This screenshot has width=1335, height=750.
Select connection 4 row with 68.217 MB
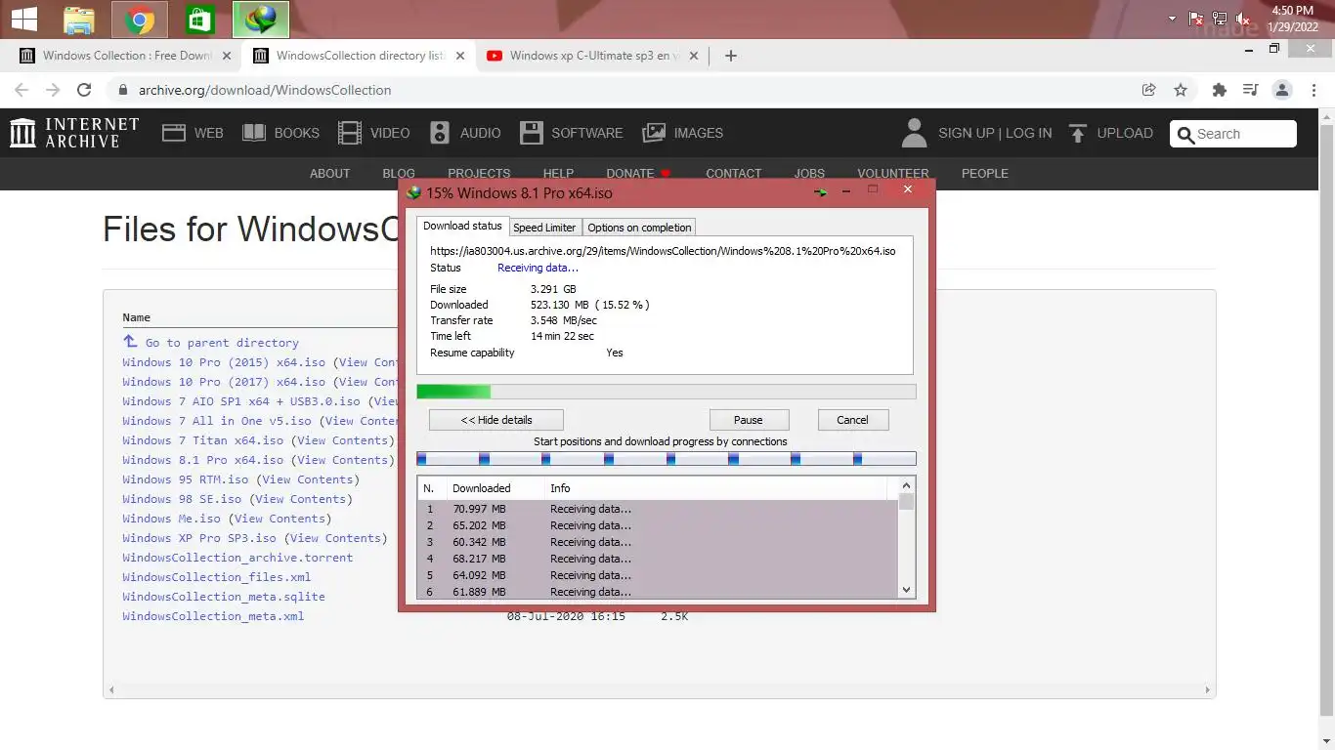[x=658, y=559]
